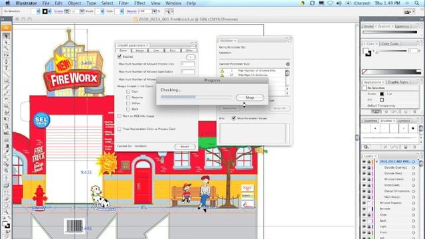Viewport: 425px width, 239px height.
Task: Click the warning icon beside Max Number of Allowed Inks
Action: tap(222, 71)
